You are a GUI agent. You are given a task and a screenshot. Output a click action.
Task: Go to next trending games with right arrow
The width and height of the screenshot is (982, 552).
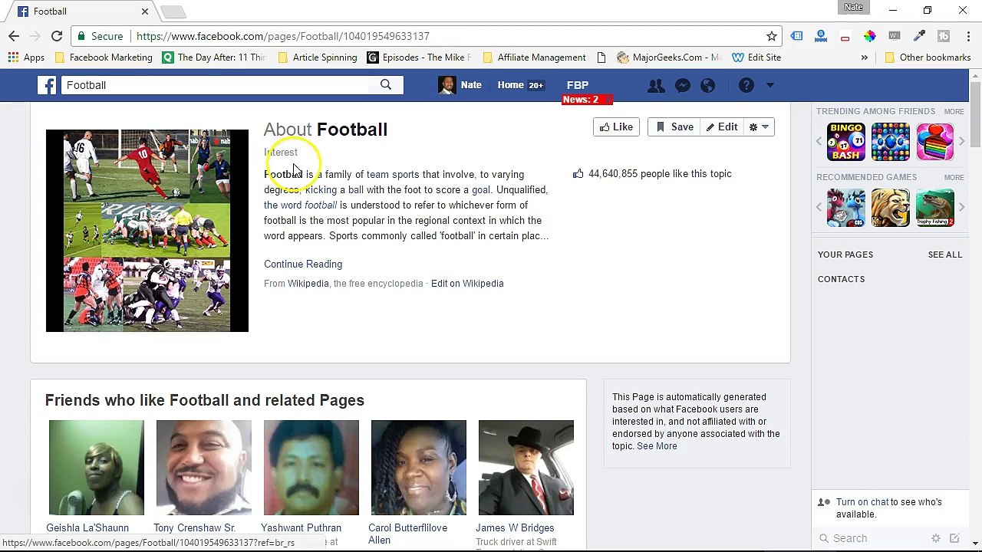pos(961,142)
